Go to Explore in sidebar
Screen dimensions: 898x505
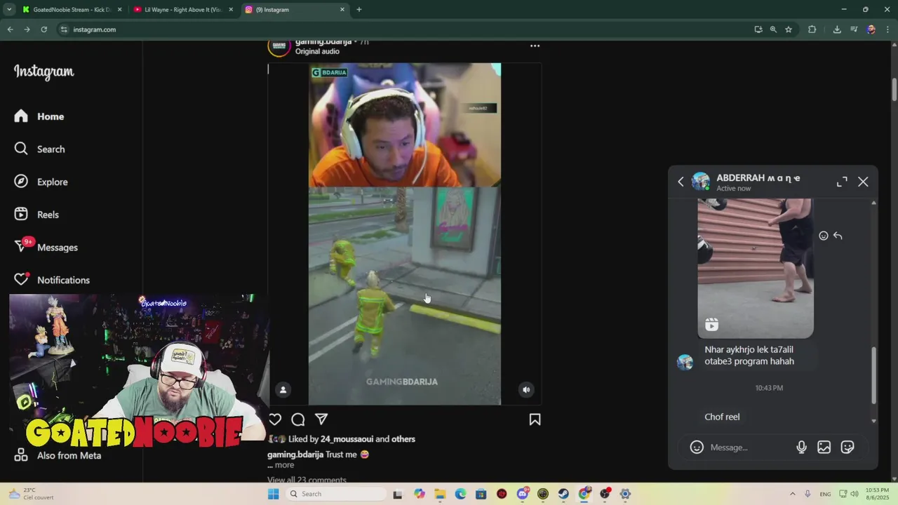pyautogui.click(x=41, y=182)
